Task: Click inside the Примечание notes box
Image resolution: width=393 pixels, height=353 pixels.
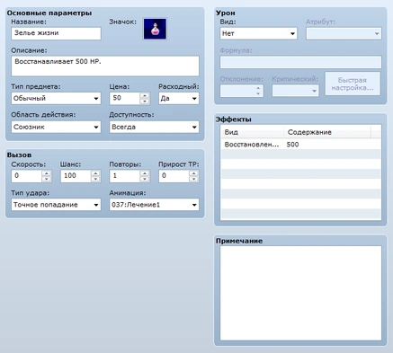Action: pos(300,293)
